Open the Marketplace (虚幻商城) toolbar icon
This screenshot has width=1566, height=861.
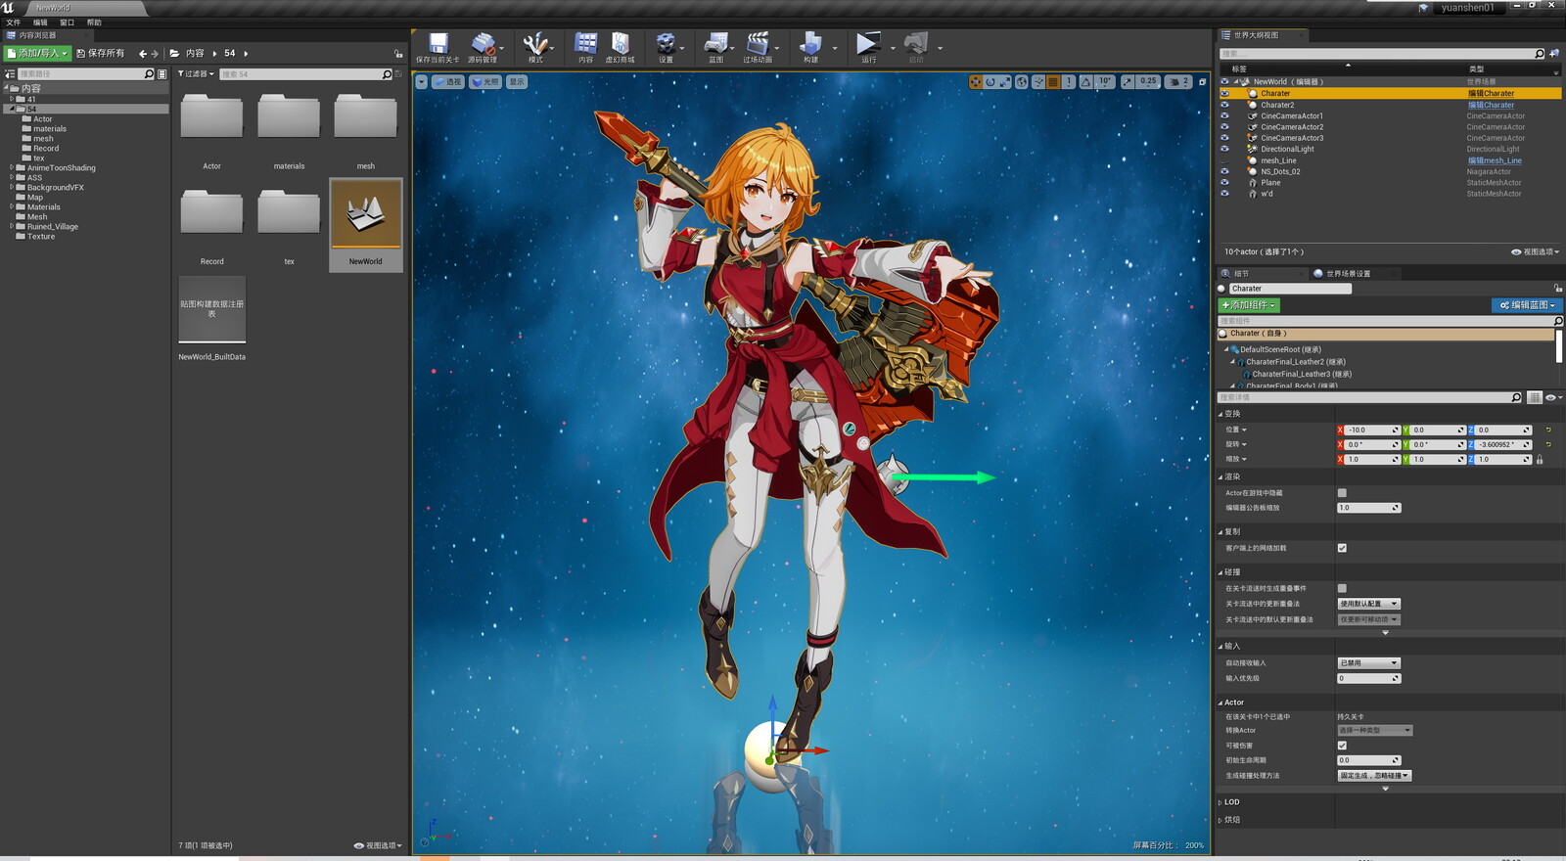(620, 44)
